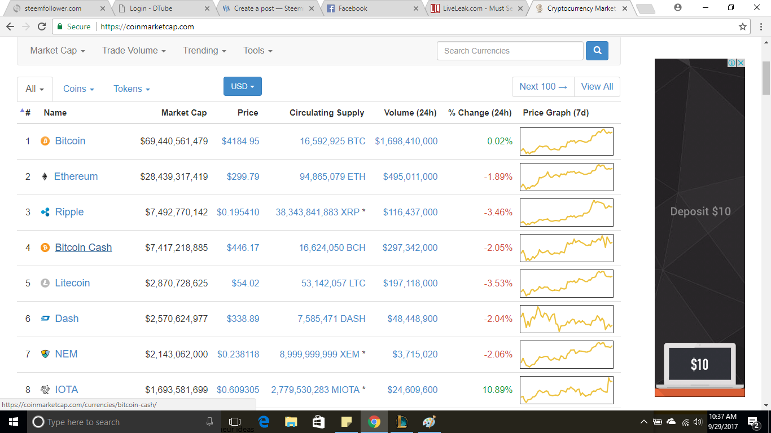Click the Ethereum diamond icon
This screenshot has height=433, width=771.
pyautogui.click(x=45, y=176)
